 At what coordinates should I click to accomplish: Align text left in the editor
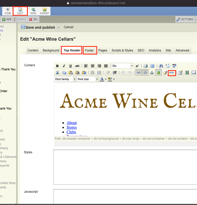click(86, 66)
